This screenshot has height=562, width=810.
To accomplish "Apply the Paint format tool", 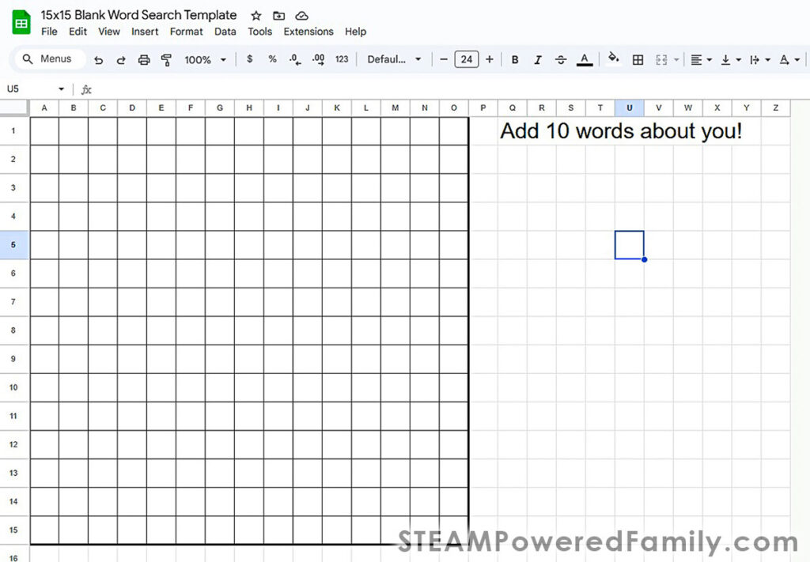I will click(166, 59).
